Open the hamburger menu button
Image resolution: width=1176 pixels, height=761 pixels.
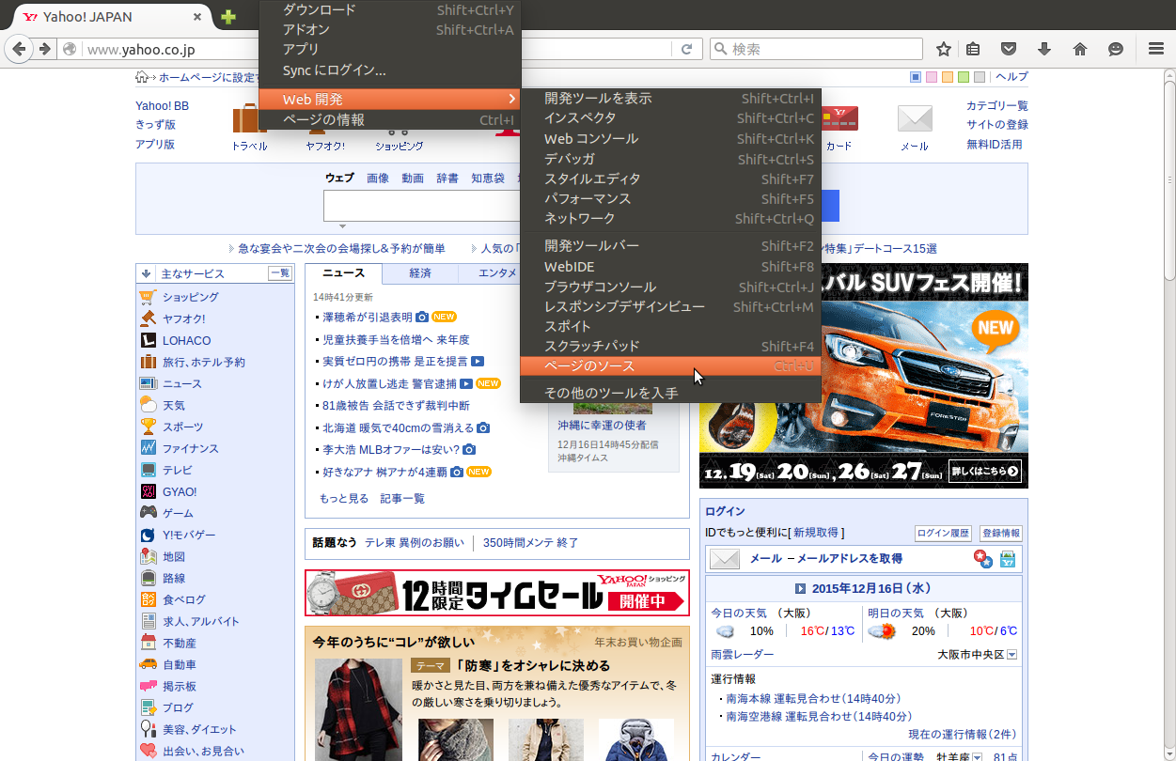(x=1156, y=49)
